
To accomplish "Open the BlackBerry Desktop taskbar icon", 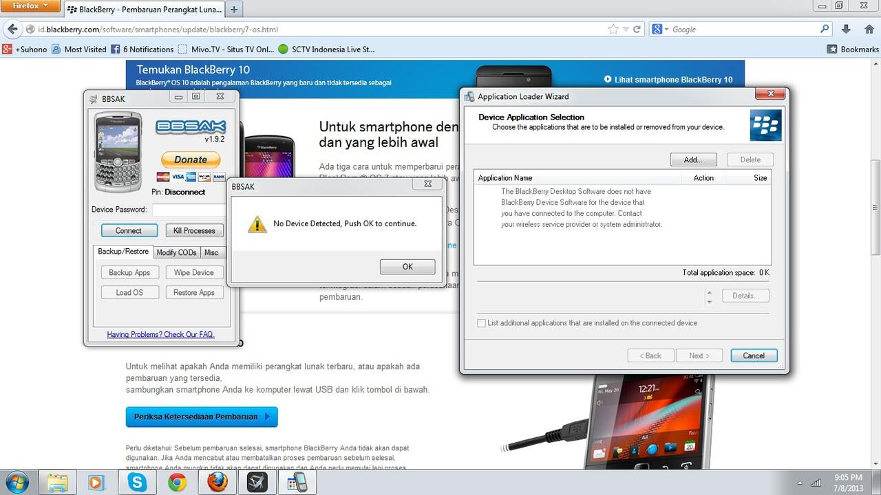I will coord(297,482).
